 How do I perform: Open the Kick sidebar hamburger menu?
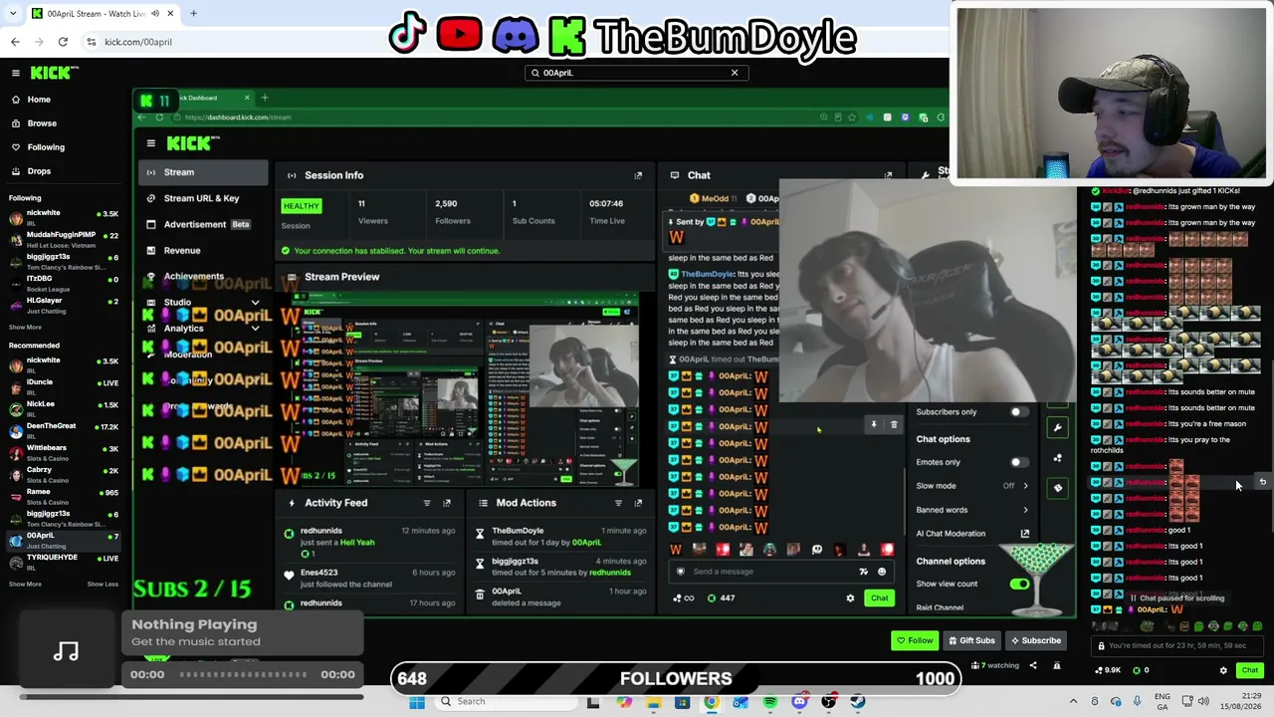(16, 73)
